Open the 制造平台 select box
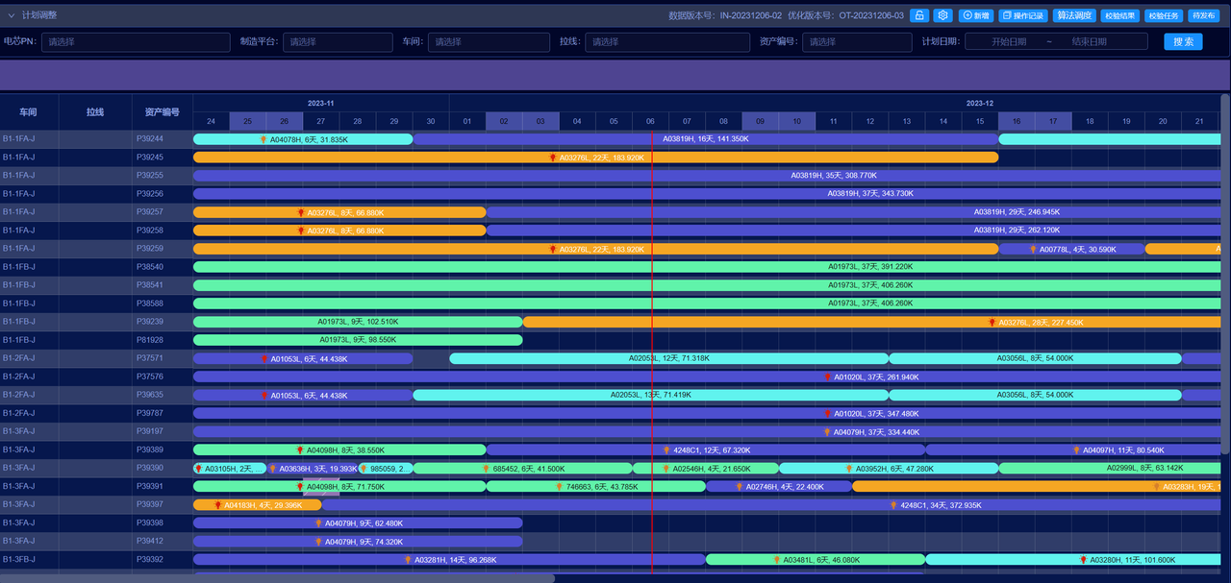Screen dimensions: 1231x583 [338, 42]
